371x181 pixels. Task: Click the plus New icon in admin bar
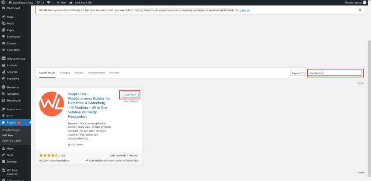point(58,2)
